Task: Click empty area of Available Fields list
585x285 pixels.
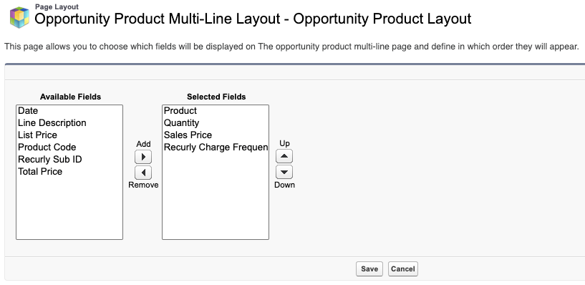Action: tap(69, 209)
